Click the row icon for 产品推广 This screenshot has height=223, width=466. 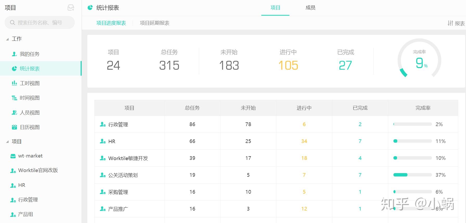(x=103, y=209)
